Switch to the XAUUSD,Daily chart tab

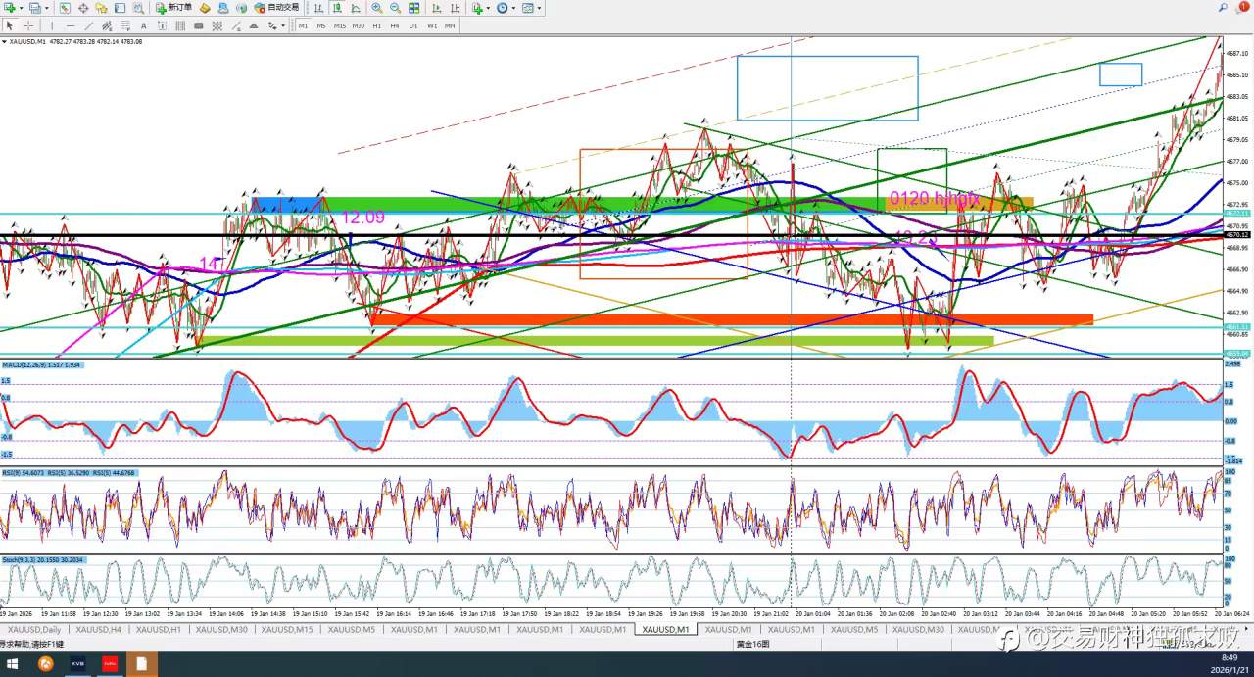click(34, 629)
